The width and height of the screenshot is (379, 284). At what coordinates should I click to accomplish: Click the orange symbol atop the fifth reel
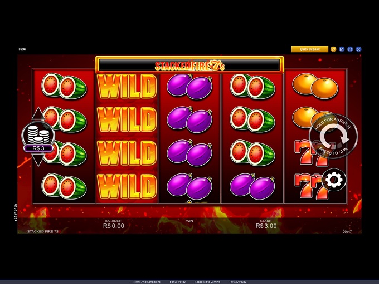click(315, 86)
